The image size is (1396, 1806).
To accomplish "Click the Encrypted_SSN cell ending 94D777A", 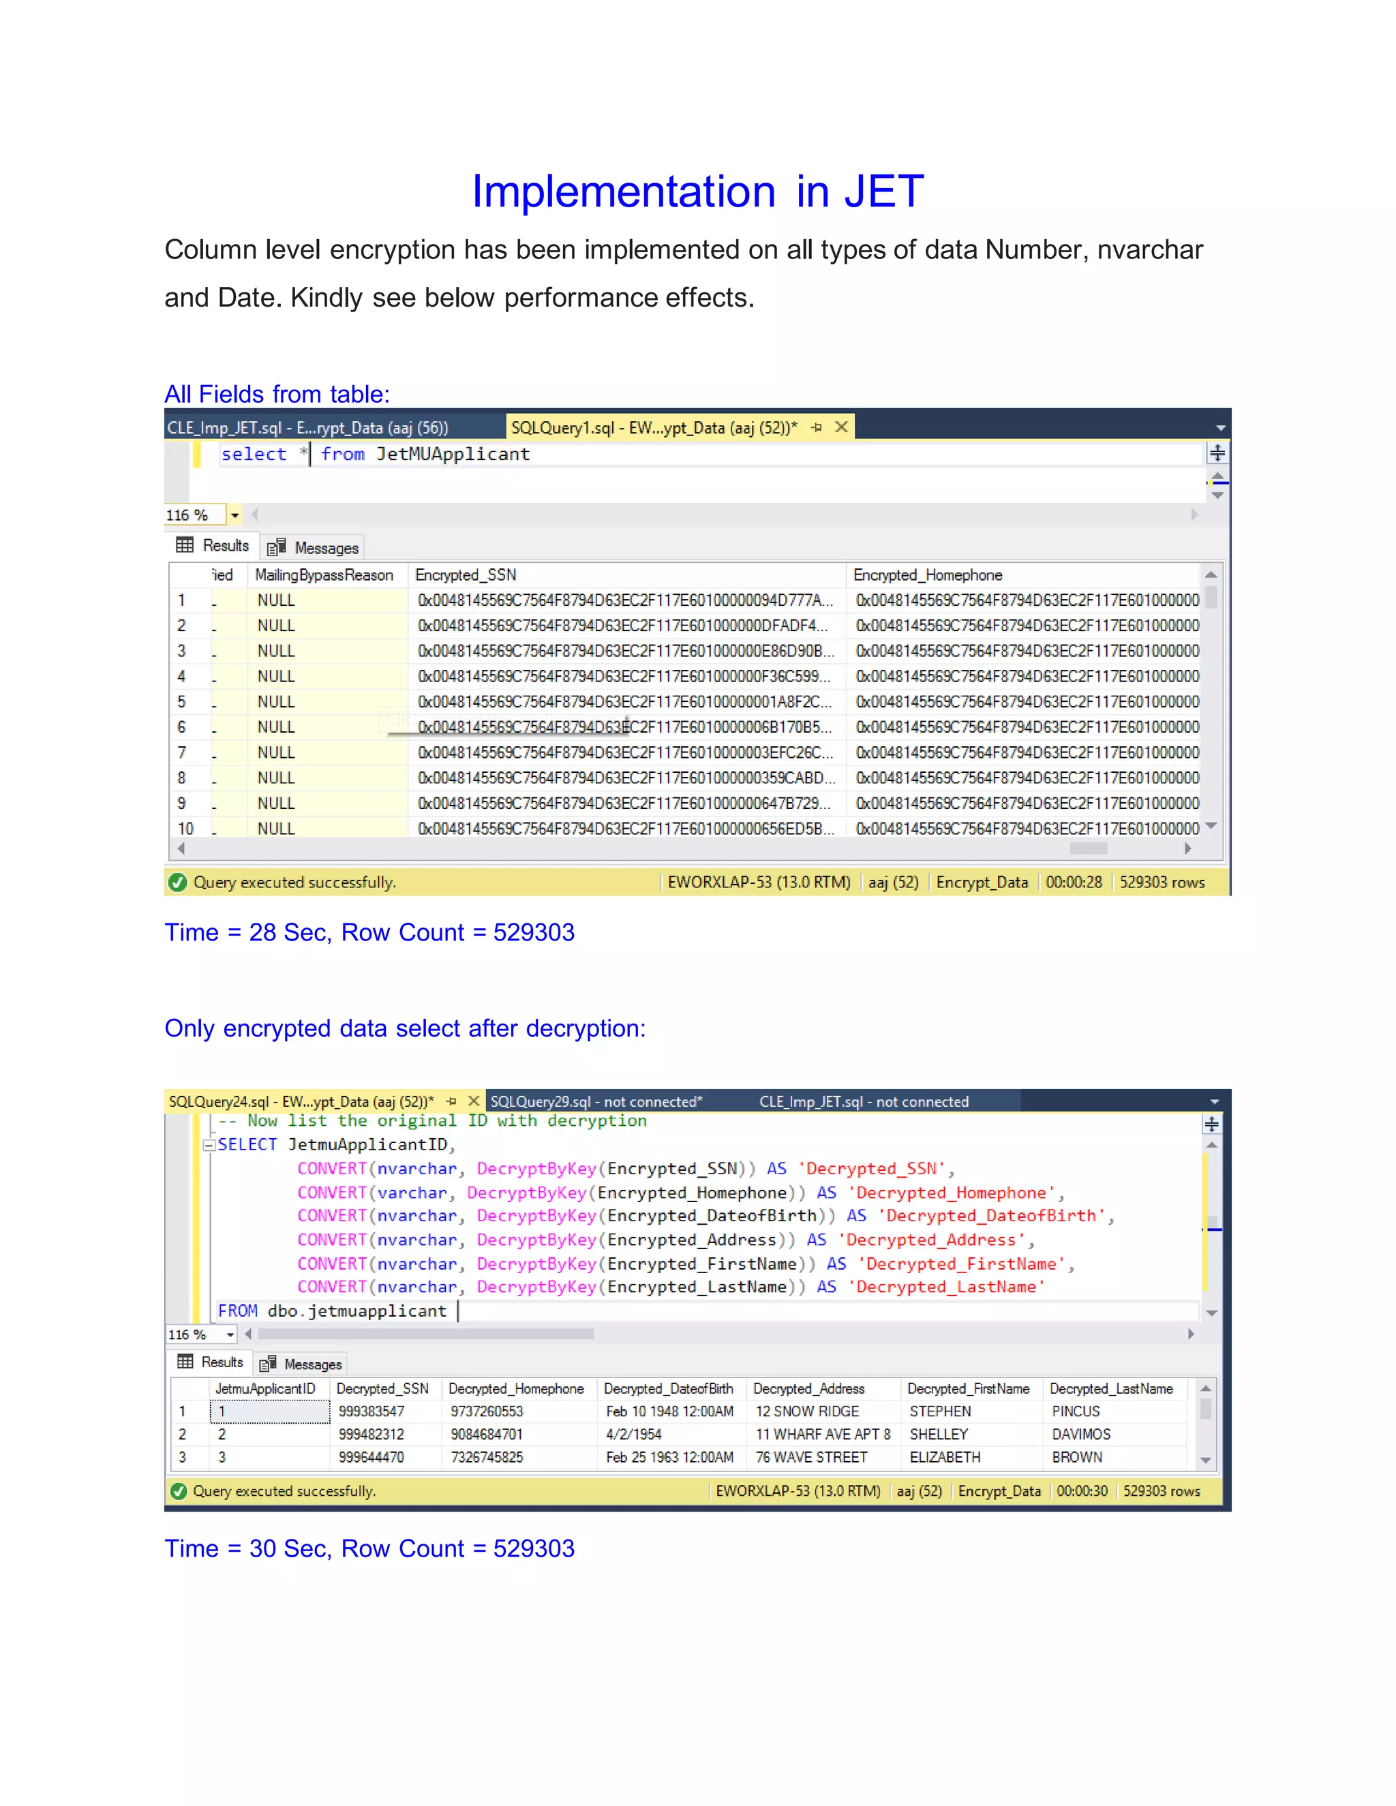I will coord(626,600).
